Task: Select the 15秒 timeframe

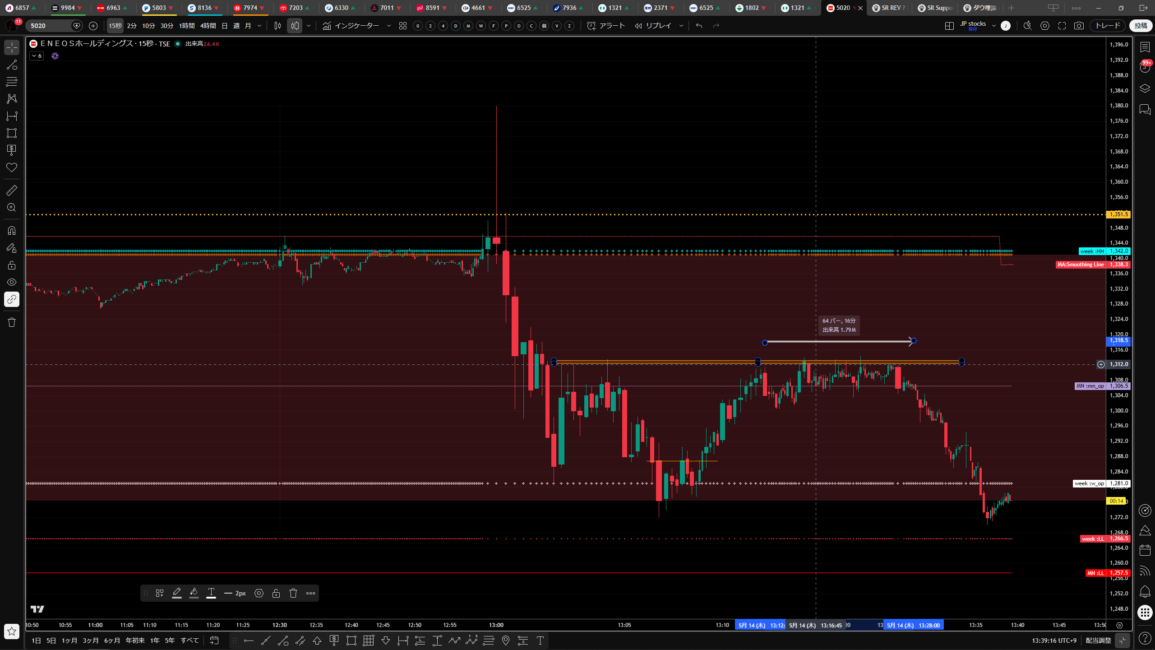Action: point(115,26)
